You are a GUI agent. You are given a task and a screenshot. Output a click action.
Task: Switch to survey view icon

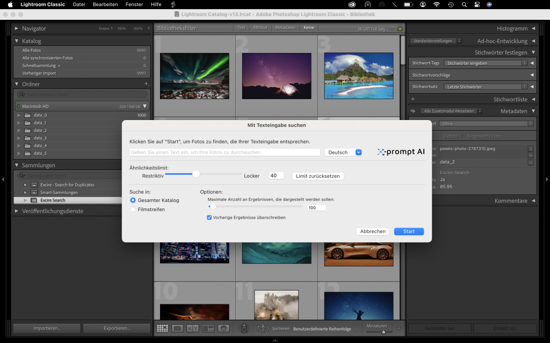pyautogui.click(x=208, y=328)
